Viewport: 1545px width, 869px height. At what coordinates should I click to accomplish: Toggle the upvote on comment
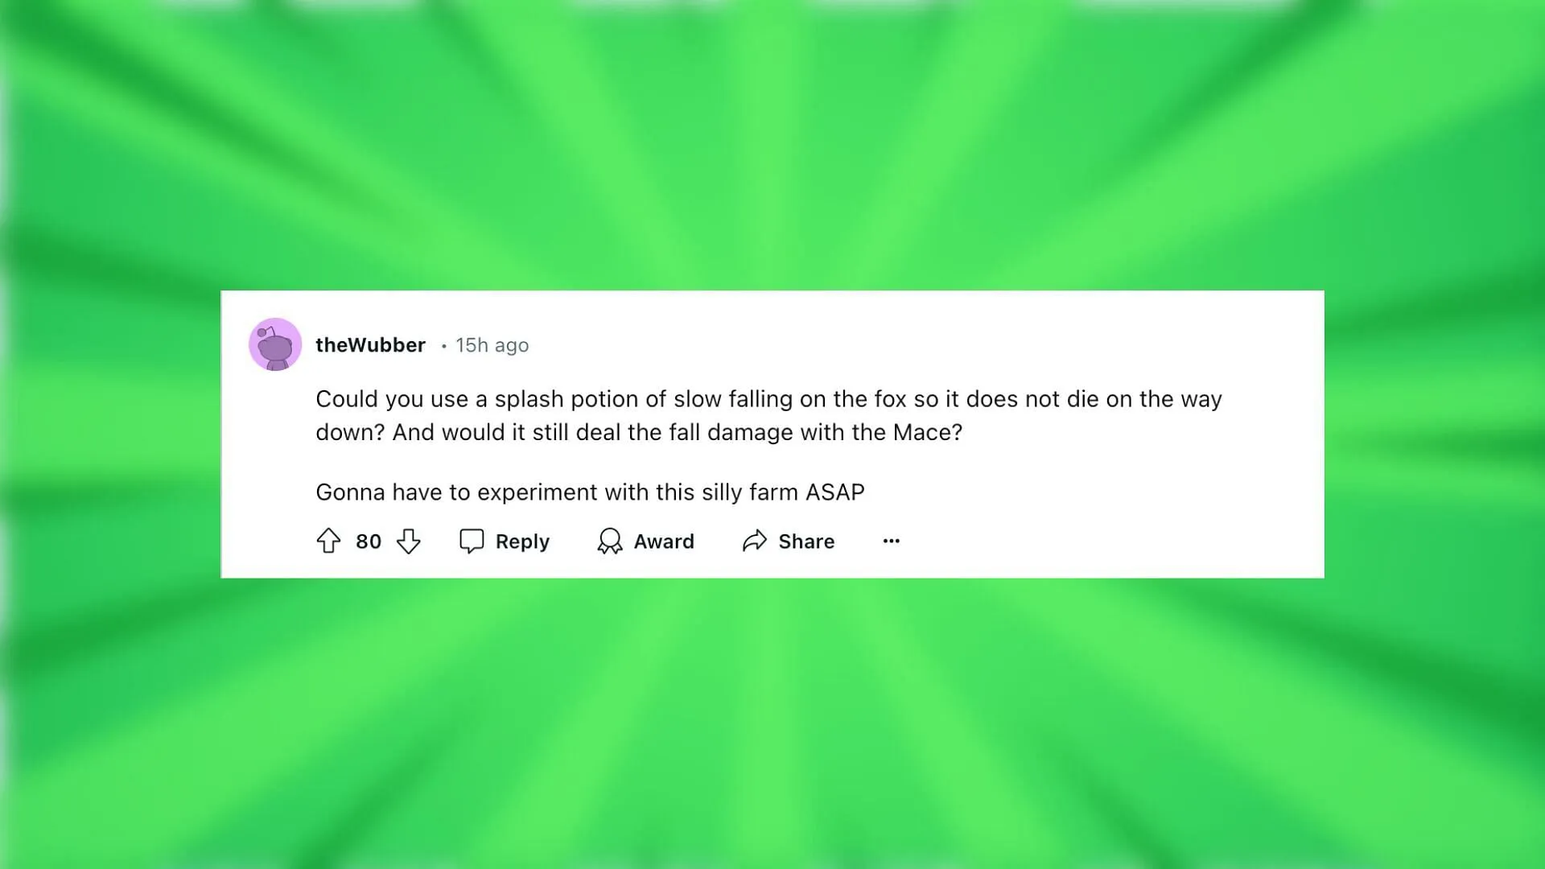click(x=329, y=542)
